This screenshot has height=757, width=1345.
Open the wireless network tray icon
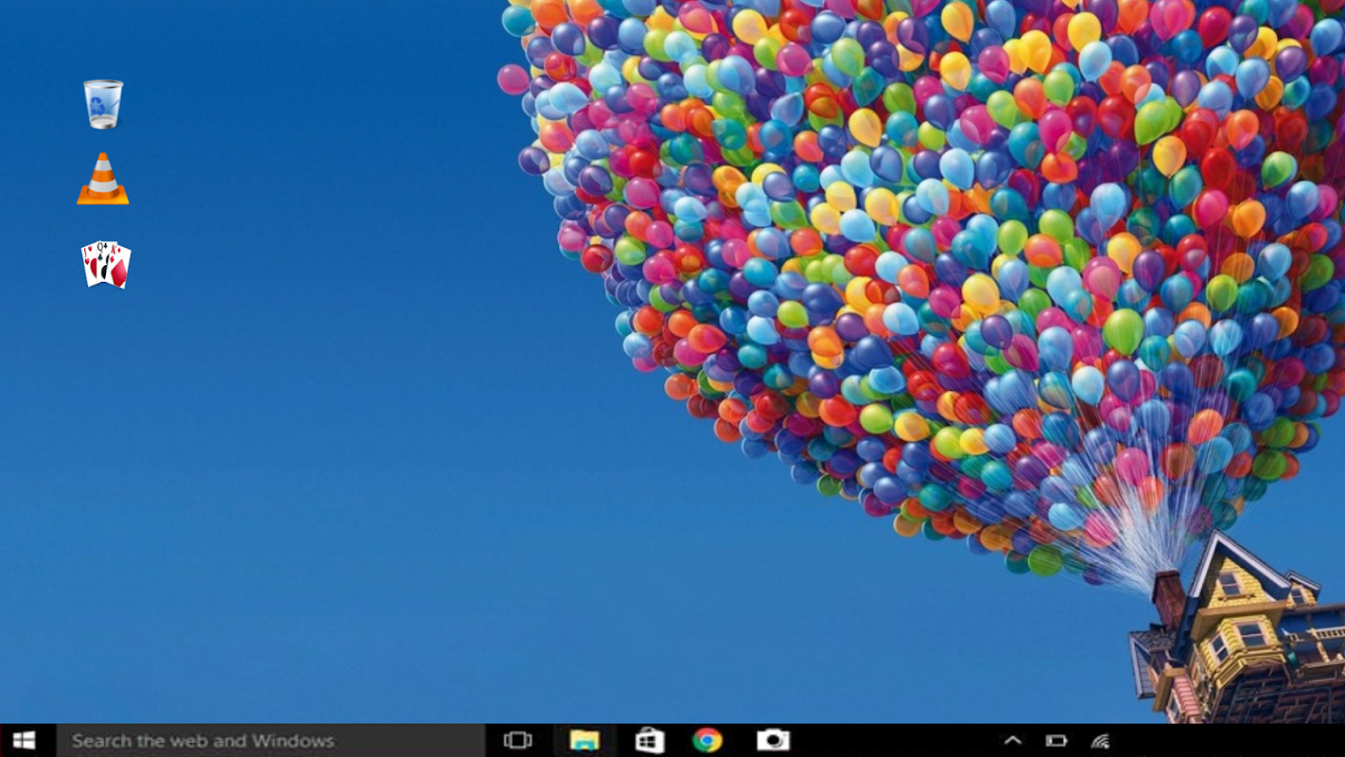tap(1100, 741)
